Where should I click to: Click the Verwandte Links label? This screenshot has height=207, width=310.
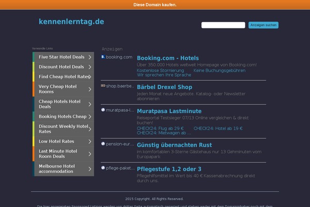(42, 48)
